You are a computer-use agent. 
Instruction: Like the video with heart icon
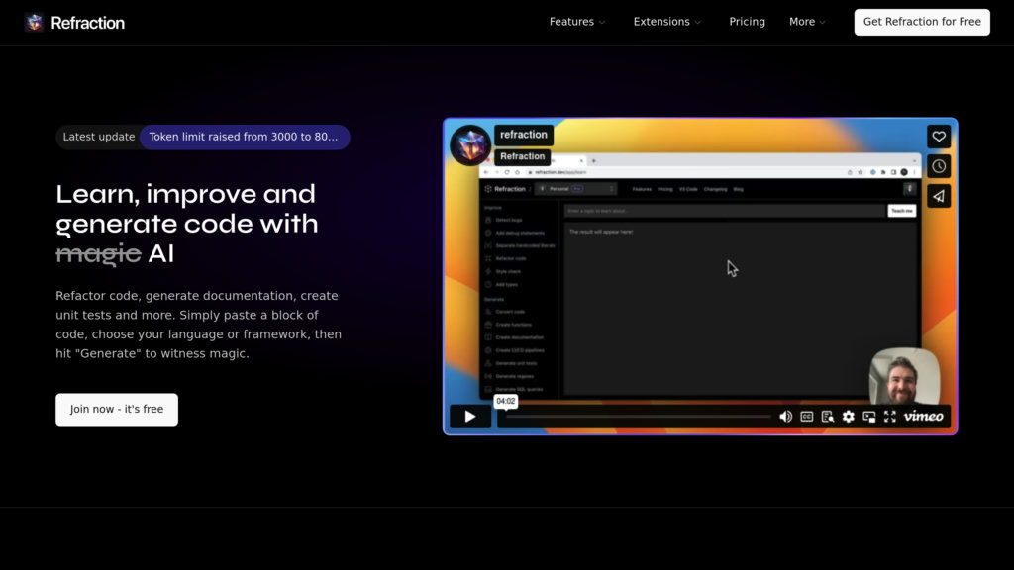point(938,137)
